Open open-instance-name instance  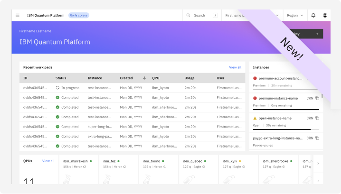275,118
